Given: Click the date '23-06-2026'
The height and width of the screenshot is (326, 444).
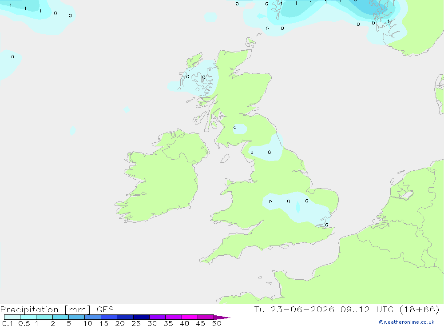Looking at the screenshot, I should pyautogui.click(x=302, y=309).
